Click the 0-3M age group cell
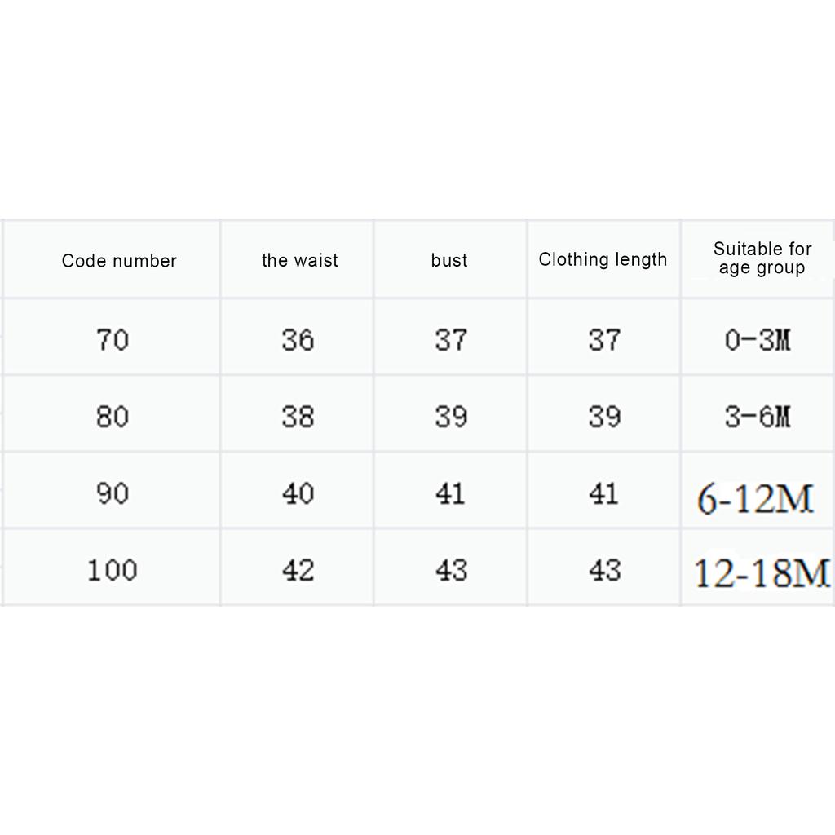835x835 pixels. (758, 339)
